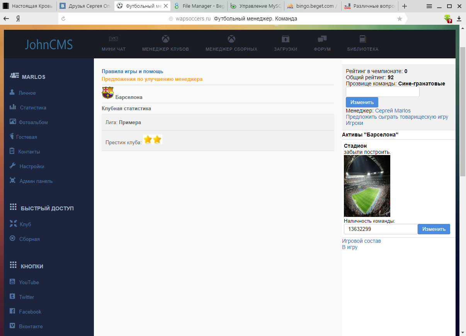Open manager Сергей Marlos profile link

click(393, 111)
